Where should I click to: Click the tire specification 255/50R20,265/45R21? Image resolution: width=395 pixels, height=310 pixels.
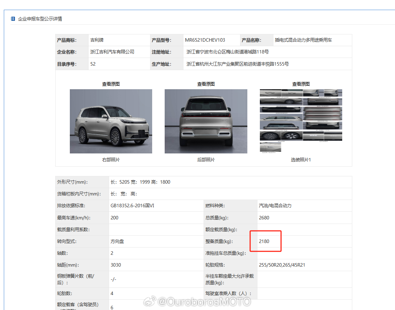coord(282,265)
